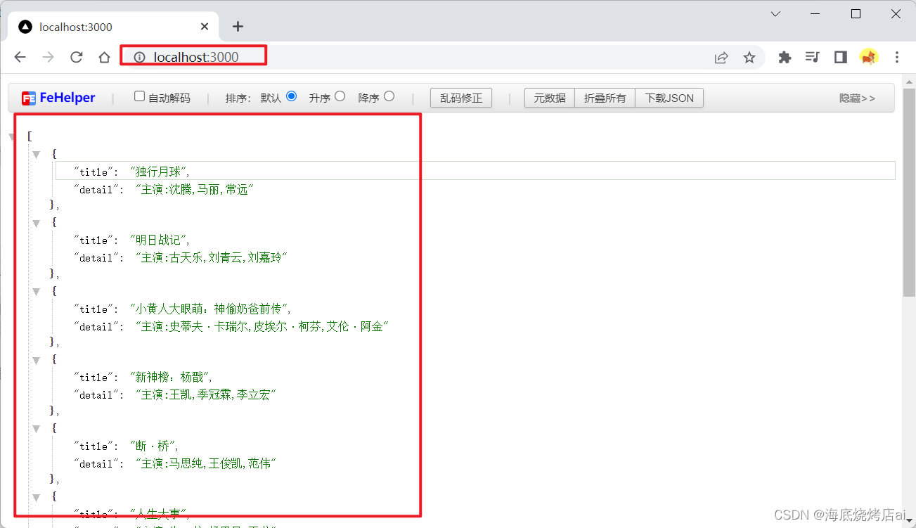The width and height of the screenshot is (916, 528).
Task: Reload the localhost page
Action: 77,58
